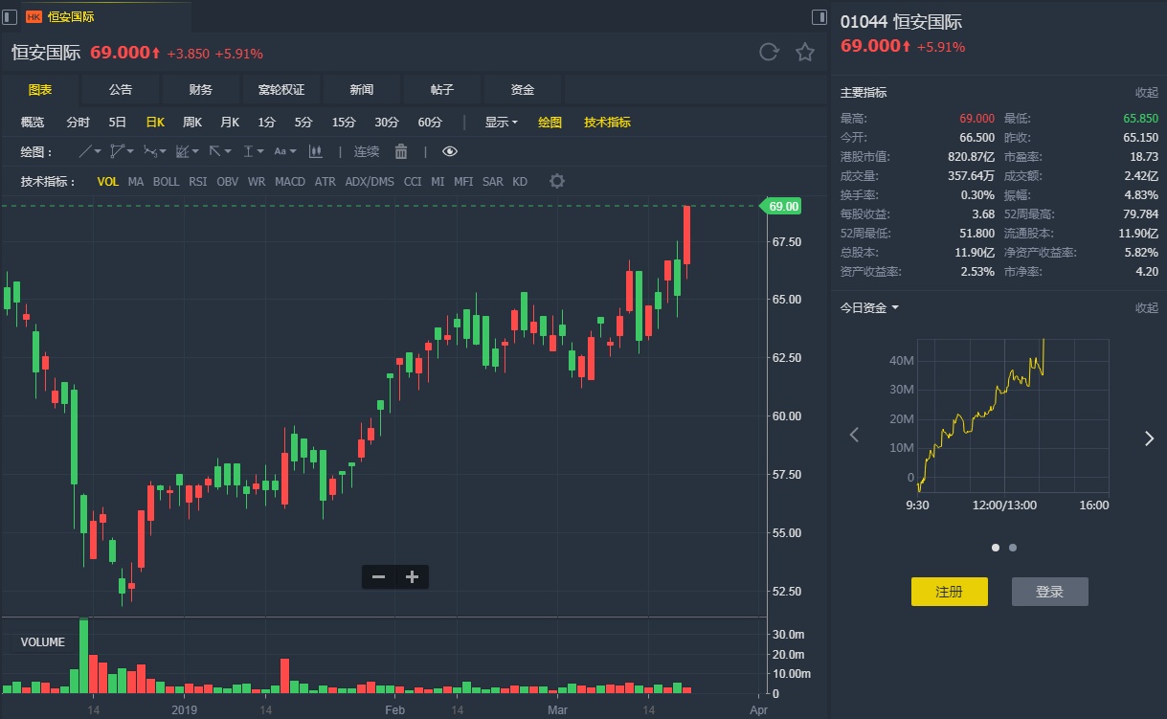The image size is (1167, 719).
Task: Click the right panel toggle icon in the tab bar
Action: pyautogui.click(x=819, y=16)
